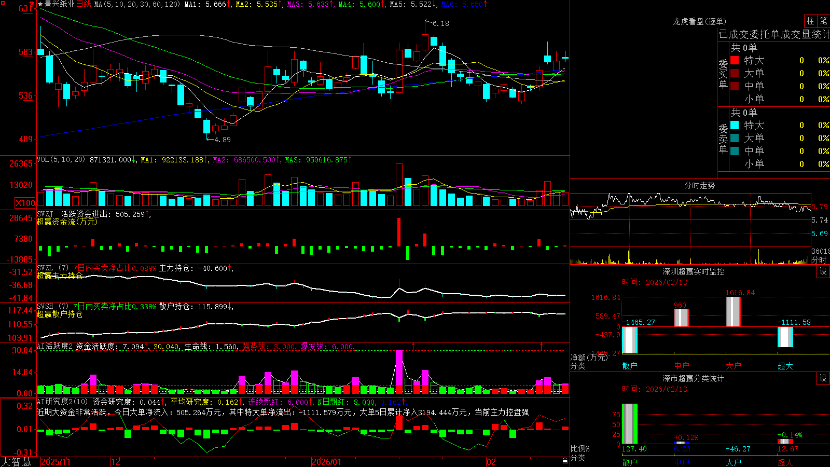
Task: Click the 龙虎看盘(逐单) panel title
Action: (699, 21)
